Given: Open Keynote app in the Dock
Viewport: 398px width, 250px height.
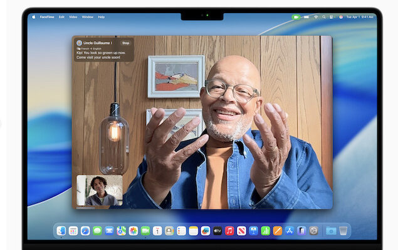Looking at the screenshot, I should (253, 231).
